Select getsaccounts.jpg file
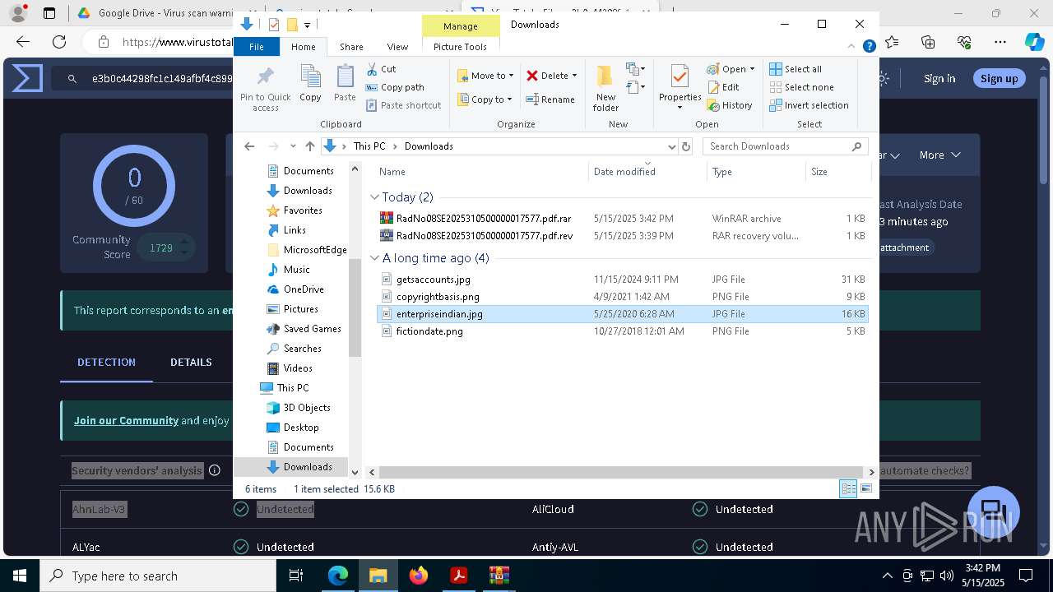The width and height of the screenshot is (1053, 592). pos(623,280)
